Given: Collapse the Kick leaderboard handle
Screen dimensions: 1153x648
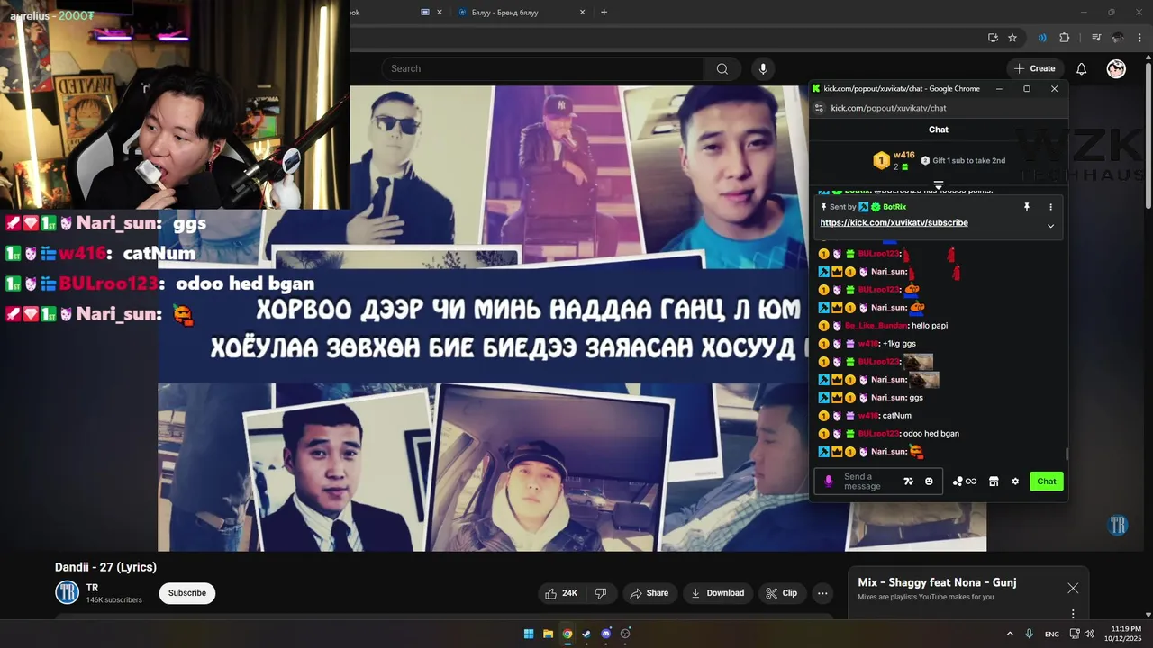Looking at the screenshot, I should 939,184.
